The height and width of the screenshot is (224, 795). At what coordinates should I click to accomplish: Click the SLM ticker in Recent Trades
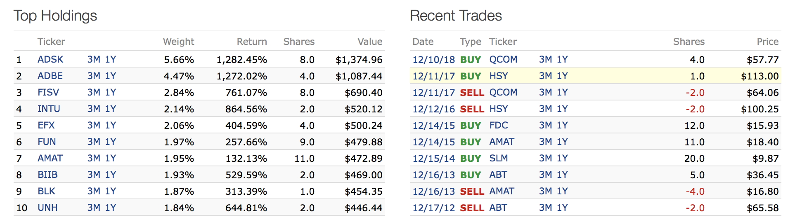(499, 159)
